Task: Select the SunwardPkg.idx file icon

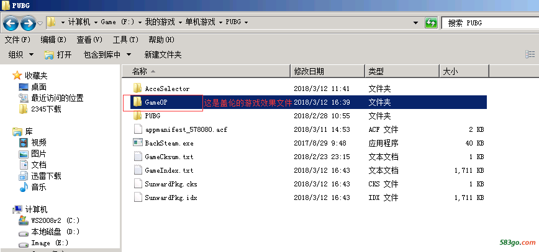Action: pos(137,198)
